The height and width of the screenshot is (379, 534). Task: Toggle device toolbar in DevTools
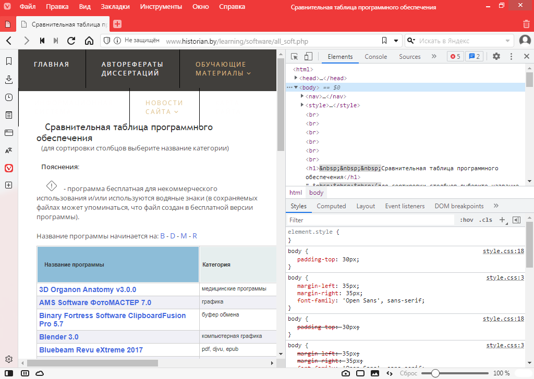point(308,57)
